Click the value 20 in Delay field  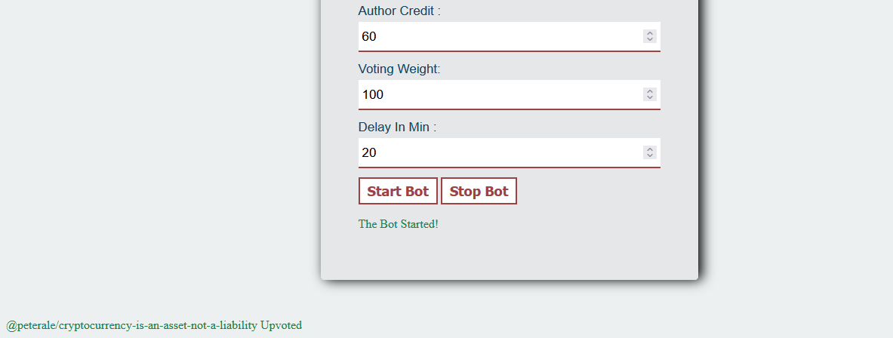(x=369, y=152)
